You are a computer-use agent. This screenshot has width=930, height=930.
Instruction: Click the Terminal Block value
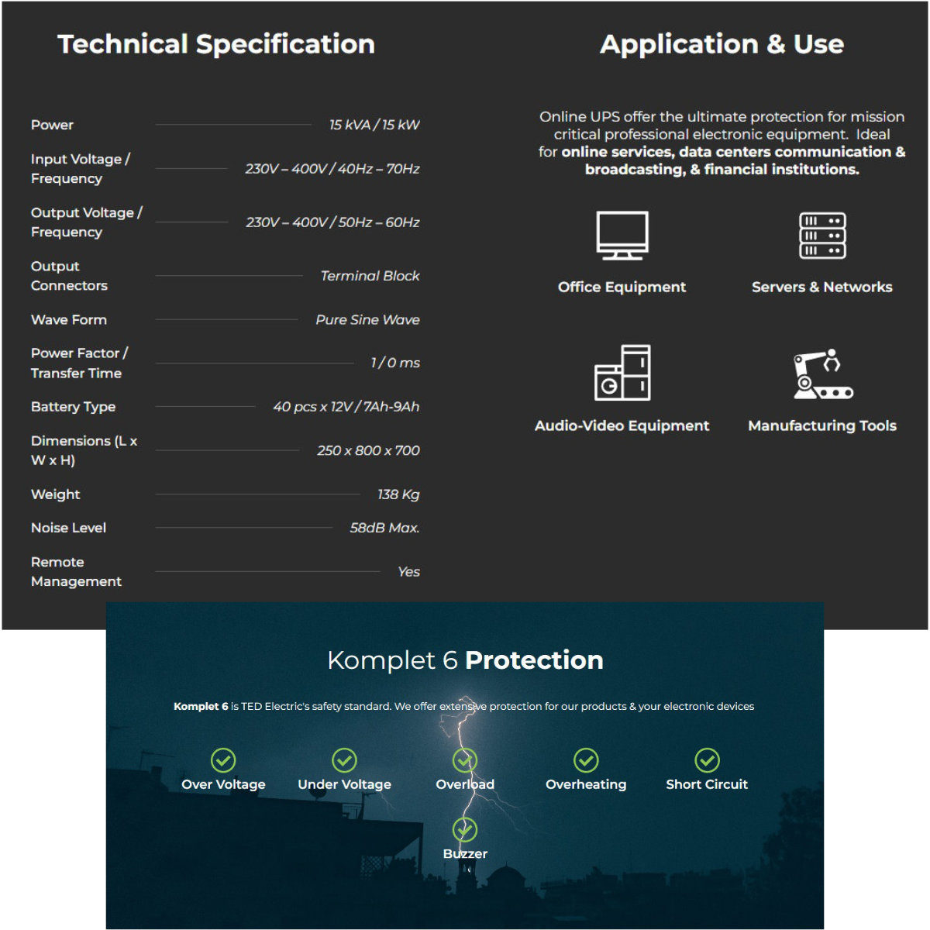370,276
